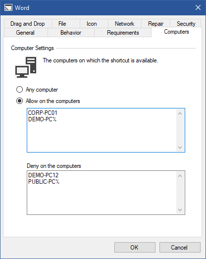
Task: Switch to the General tab
Action: [25, 33]
